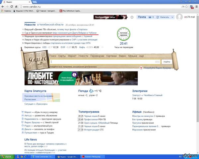199x159 pixels.
Task: Open the Расписания link under Карта Златоуста
Action: pos(31,99)
